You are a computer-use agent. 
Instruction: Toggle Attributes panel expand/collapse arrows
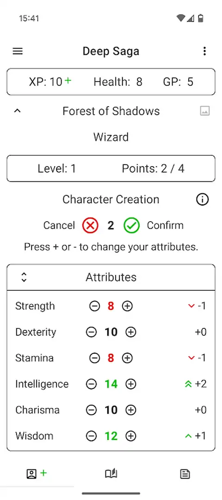coord(24,277)
